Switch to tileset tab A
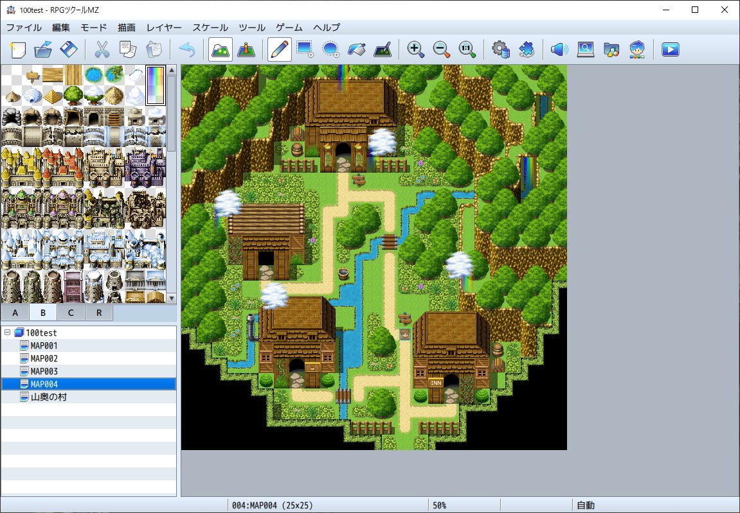 click(15, 313)
